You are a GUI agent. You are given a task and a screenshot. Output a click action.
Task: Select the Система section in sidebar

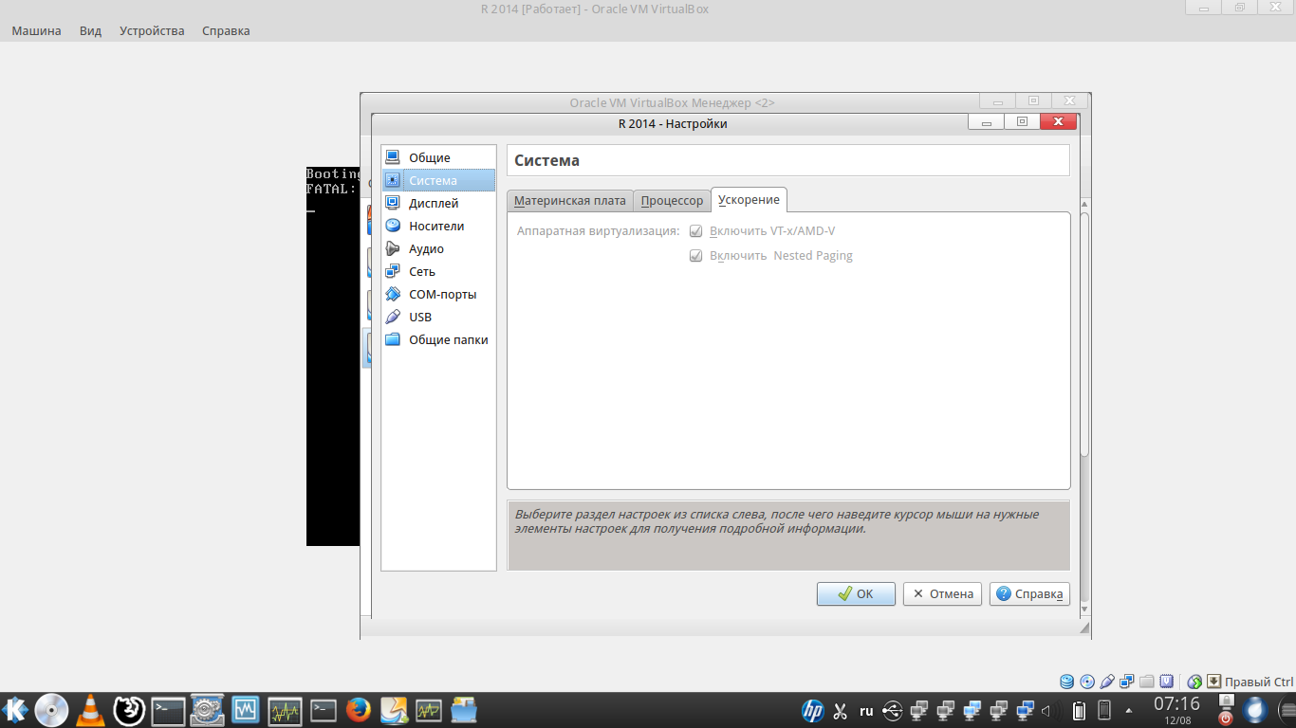[438, 180]
